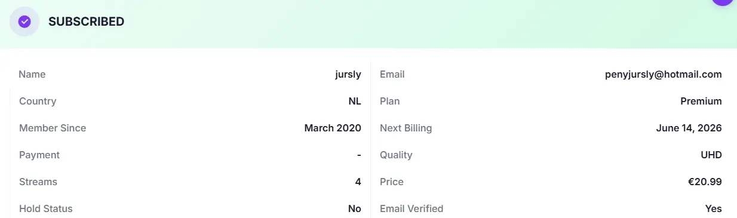Screen dimensions: 737x218
Task: Click the Country value NL
Action: coord(355,102)
